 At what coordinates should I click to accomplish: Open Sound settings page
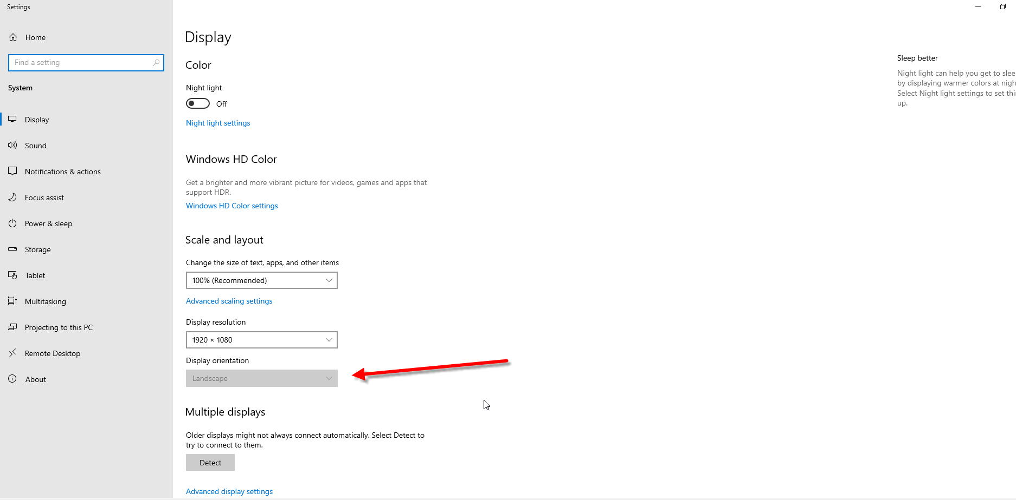[x=87, y=146]
